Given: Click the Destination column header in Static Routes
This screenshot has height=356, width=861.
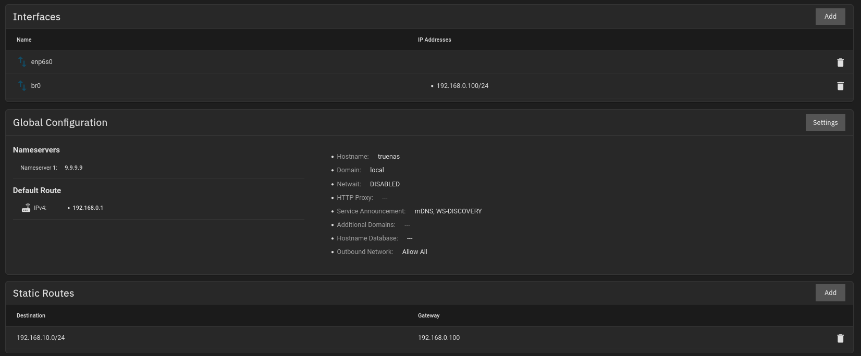Looking at the screenshot, I should pos(31,315).
